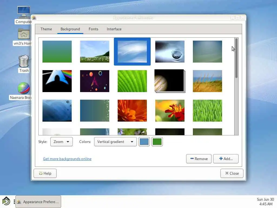
Task: Open the Style dropdown showing Zoom
Action: pos(61,142)
